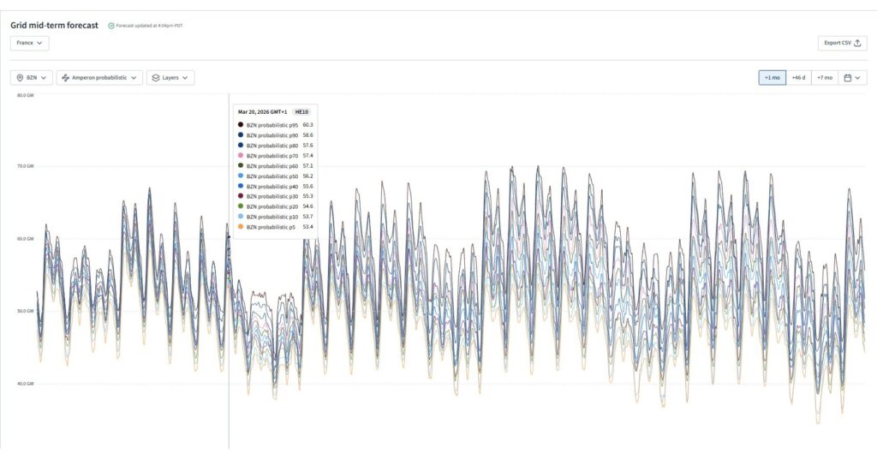The width and height of the screenshot is (877, 459).
Task: Switch range to +46 d
Action: click(x=798, y=78)
